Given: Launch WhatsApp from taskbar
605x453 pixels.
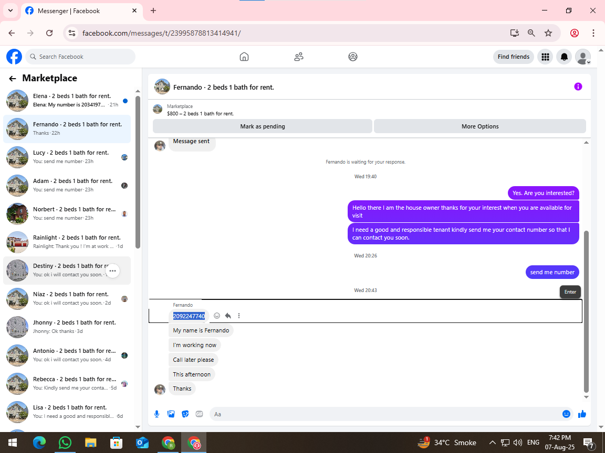Looking at the screenshot, I should pos(65,443).
